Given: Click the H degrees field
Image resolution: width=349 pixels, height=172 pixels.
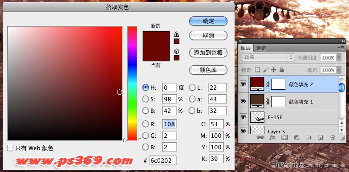Looking at the screenshot, I should [169, 88].
